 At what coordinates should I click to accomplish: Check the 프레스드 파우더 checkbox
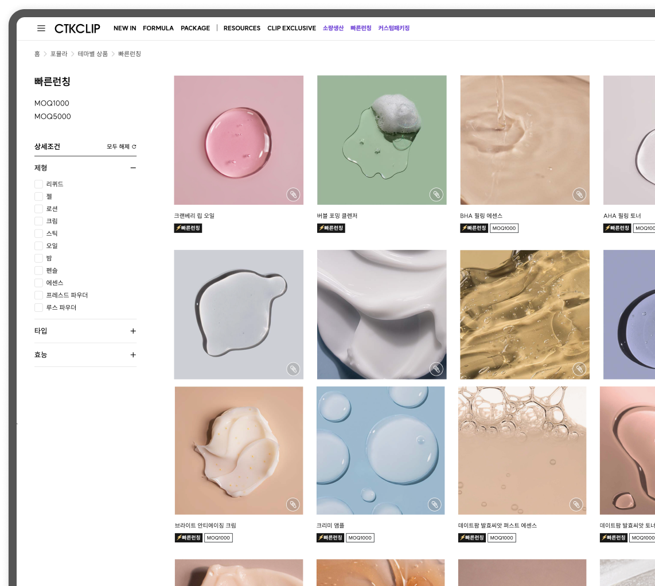coord(38,295)
